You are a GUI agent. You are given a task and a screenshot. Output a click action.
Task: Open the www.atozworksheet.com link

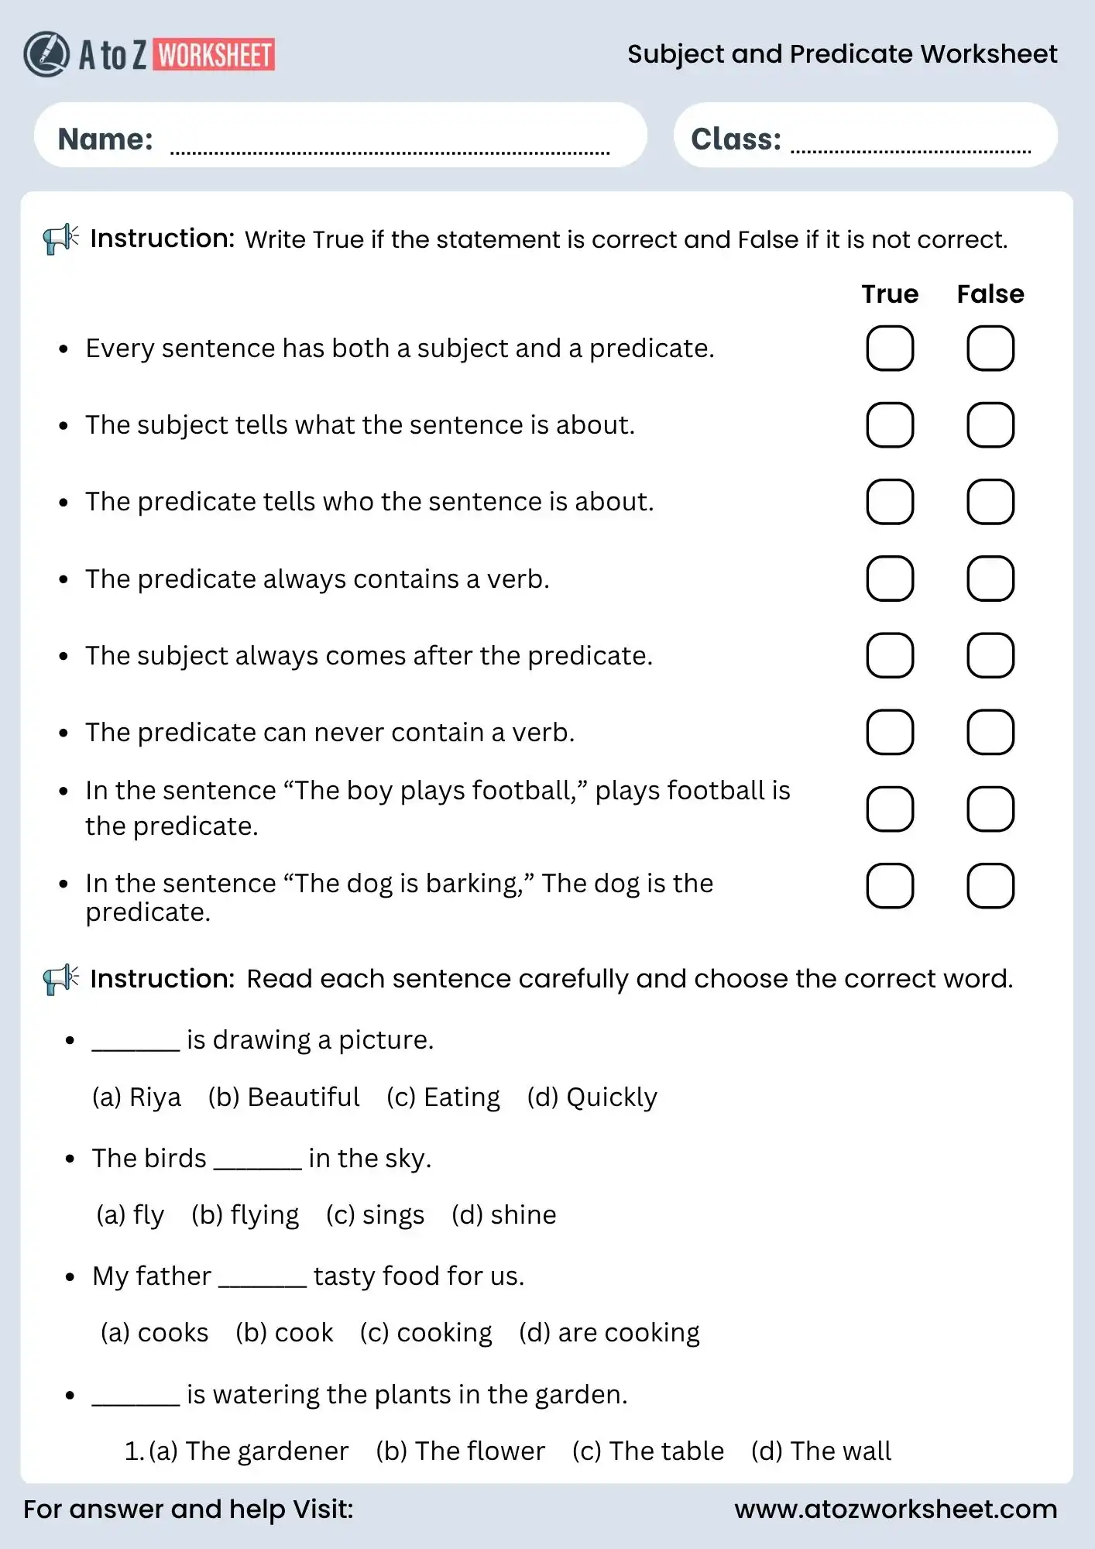pos(895,1509)
